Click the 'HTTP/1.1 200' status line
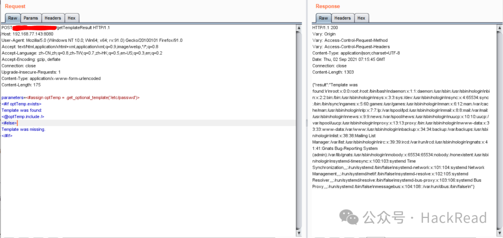This screenshot has width=503, height=238. 325,27
